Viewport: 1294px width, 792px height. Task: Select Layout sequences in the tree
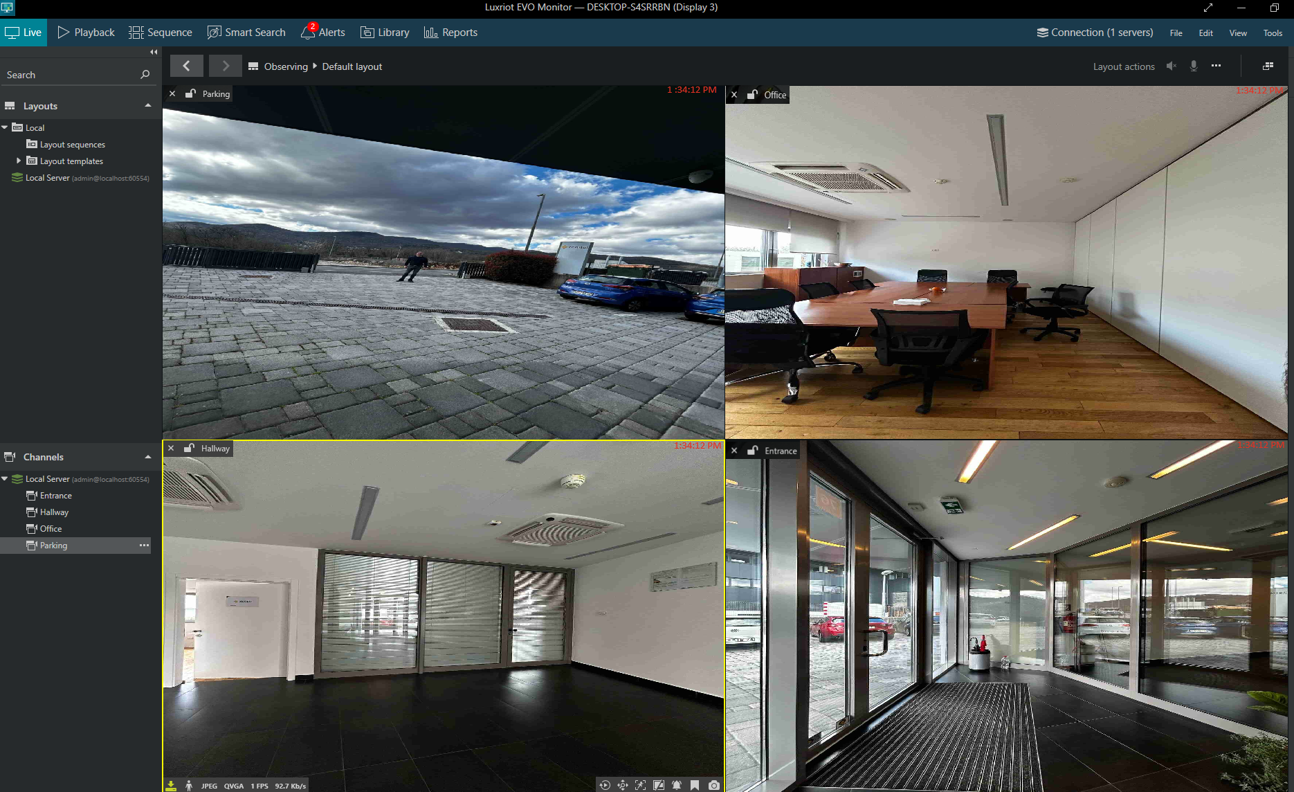pos(66,144)
